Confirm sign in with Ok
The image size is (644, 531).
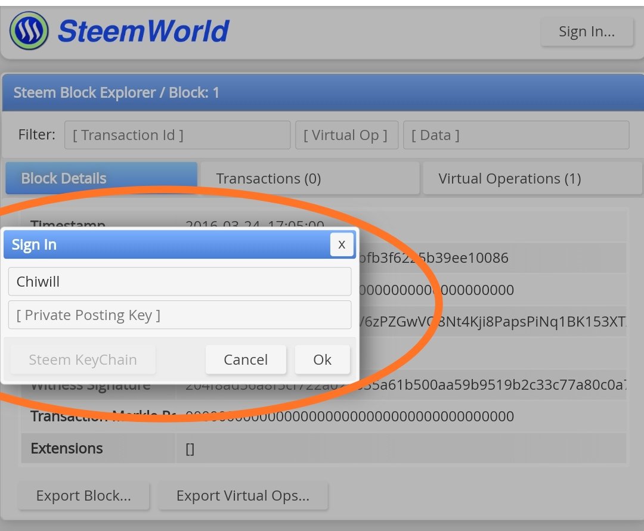pyautogui.click(x=323, y=359)
